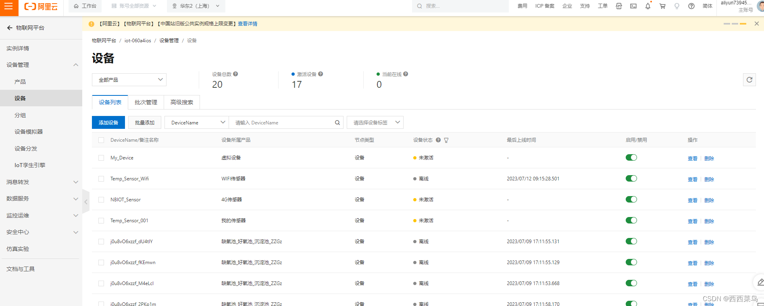Refresh the device list
Screen dimensions: 764x306
point(749,80)
